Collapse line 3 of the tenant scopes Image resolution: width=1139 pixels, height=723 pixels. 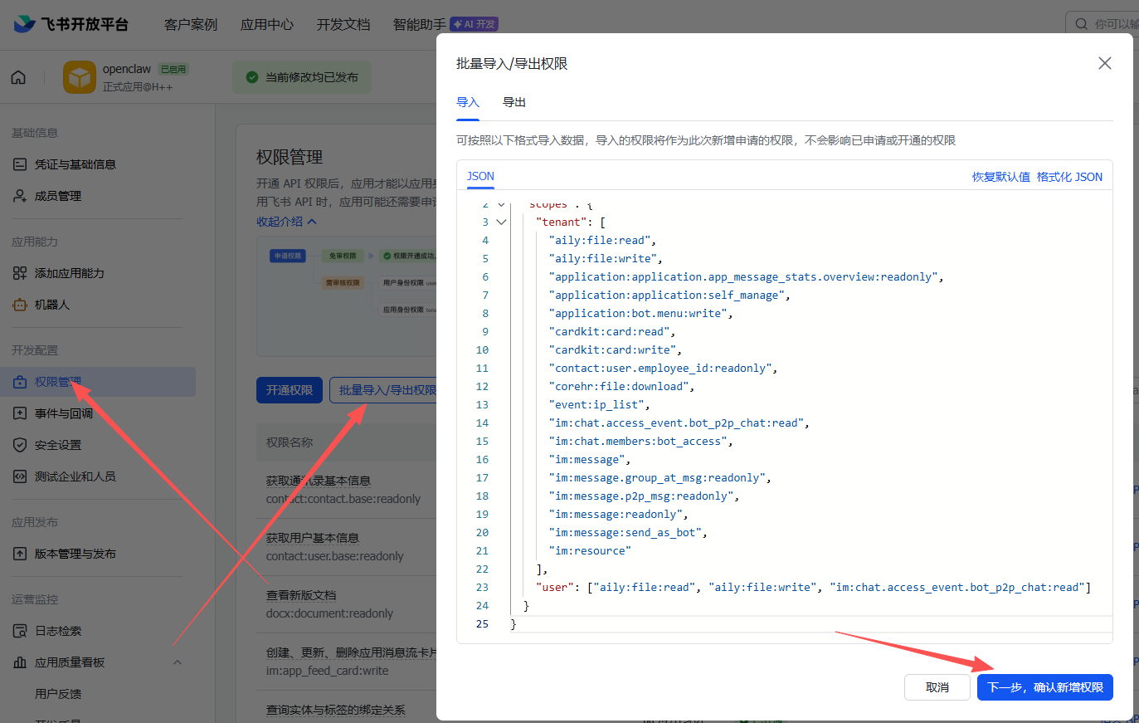point(502,222)
